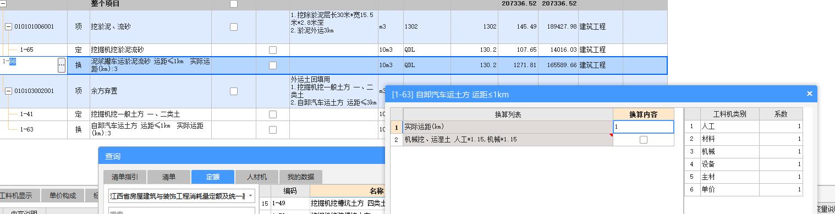Tick the checkbox in the 整个项目 row
The height and width of the screenshot is (214, 835).
(x=234, y=4)
